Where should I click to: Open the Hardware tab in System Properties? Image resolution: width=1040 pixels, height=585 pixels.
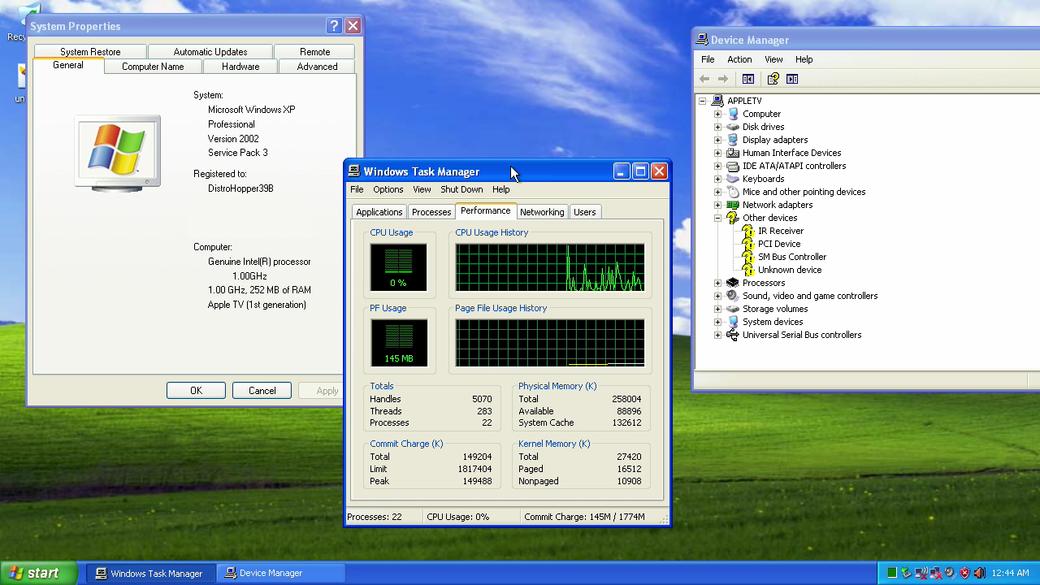(240, 67)
